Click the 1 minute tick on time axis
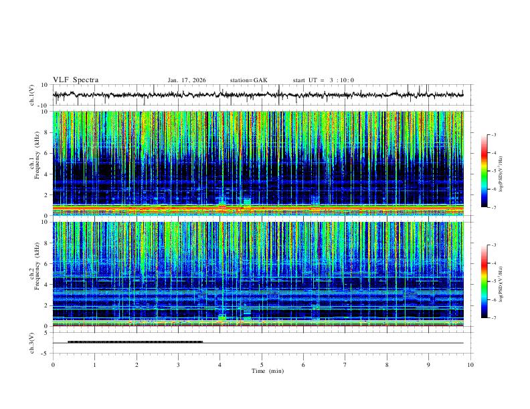The image size is (530, 409). [94, 365]
